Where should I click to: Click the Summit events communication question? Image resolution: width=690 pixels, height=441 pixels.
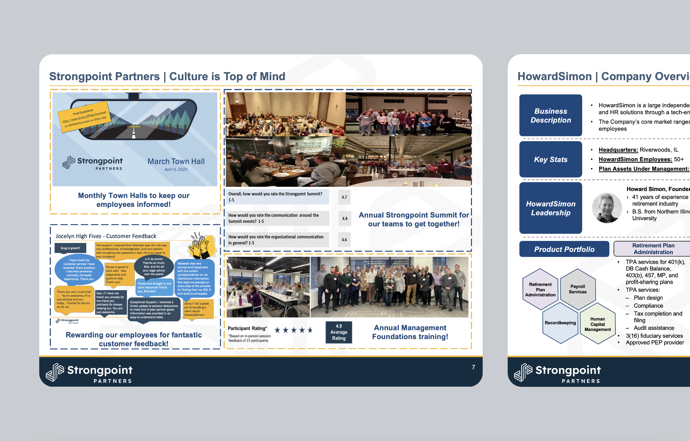(277, 218)
